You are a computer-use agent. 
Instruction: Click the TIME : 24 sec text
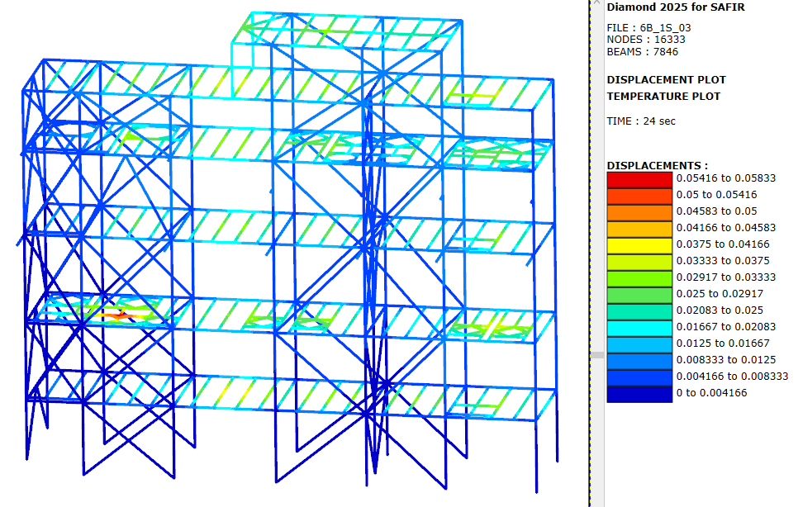[641, 121]
